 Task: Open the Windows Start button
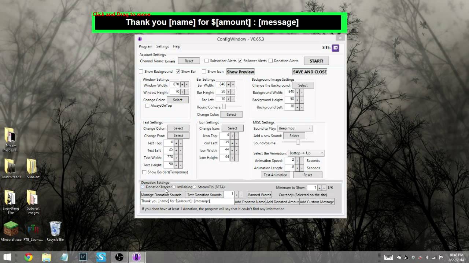pyautogui.click(x=7, y=257)
